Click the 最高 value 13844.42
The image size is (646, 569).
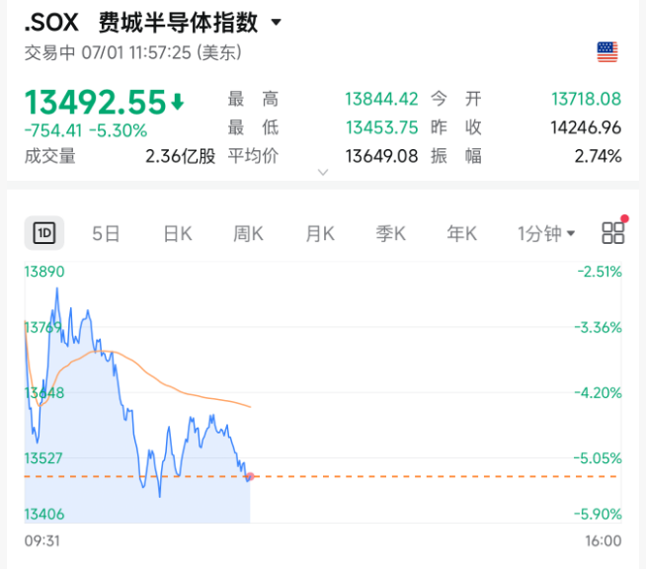point(381,99)
